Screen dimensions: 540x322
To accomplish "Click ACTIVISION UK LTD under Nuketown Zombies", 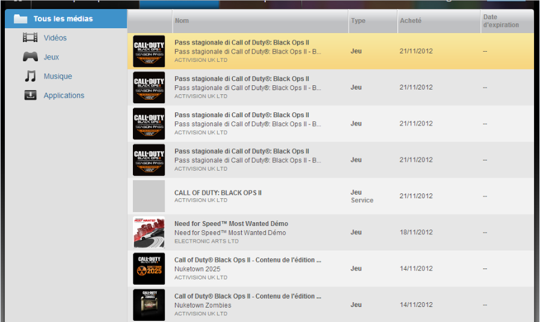I will click(201, 314).
